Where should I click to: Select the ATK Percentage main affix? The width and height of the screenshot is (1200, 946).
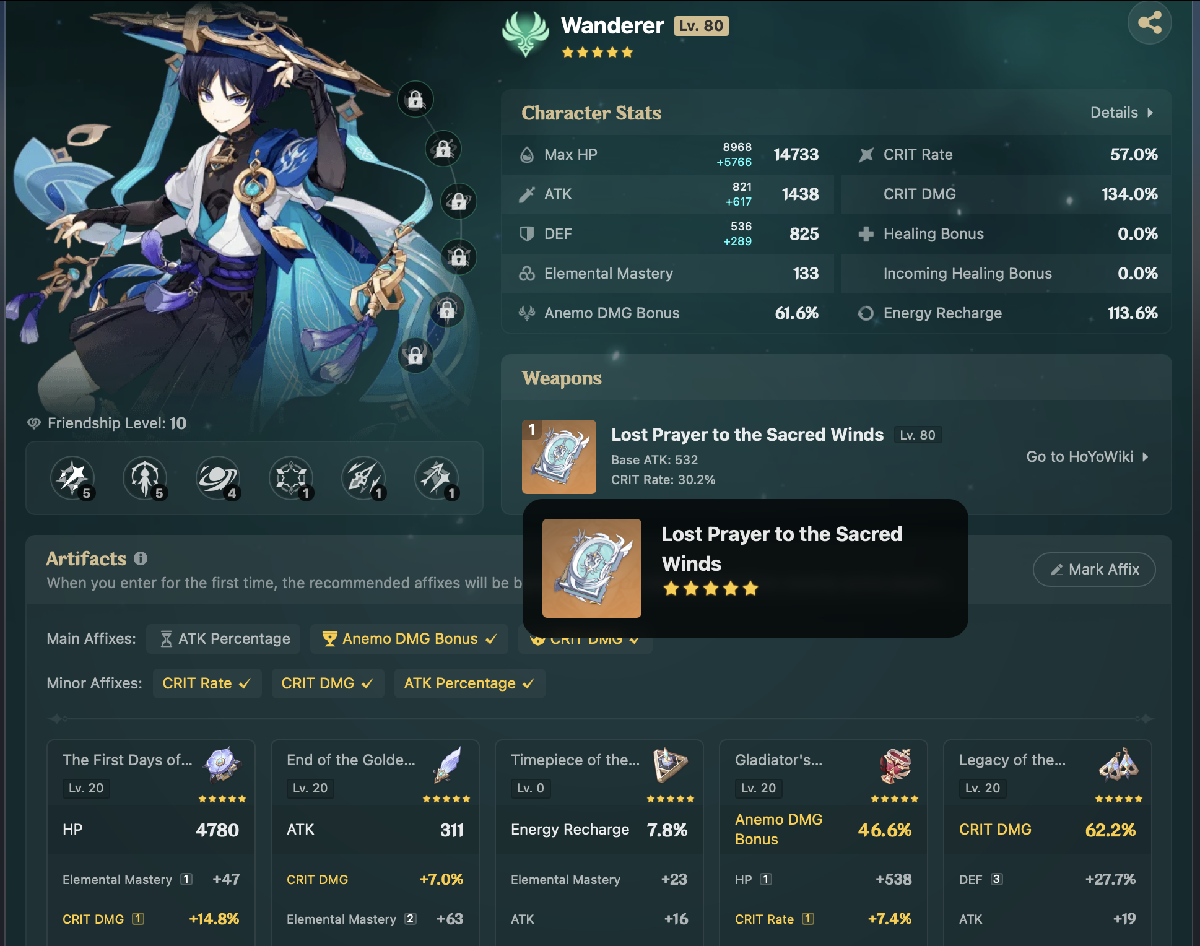pos(224,639)
